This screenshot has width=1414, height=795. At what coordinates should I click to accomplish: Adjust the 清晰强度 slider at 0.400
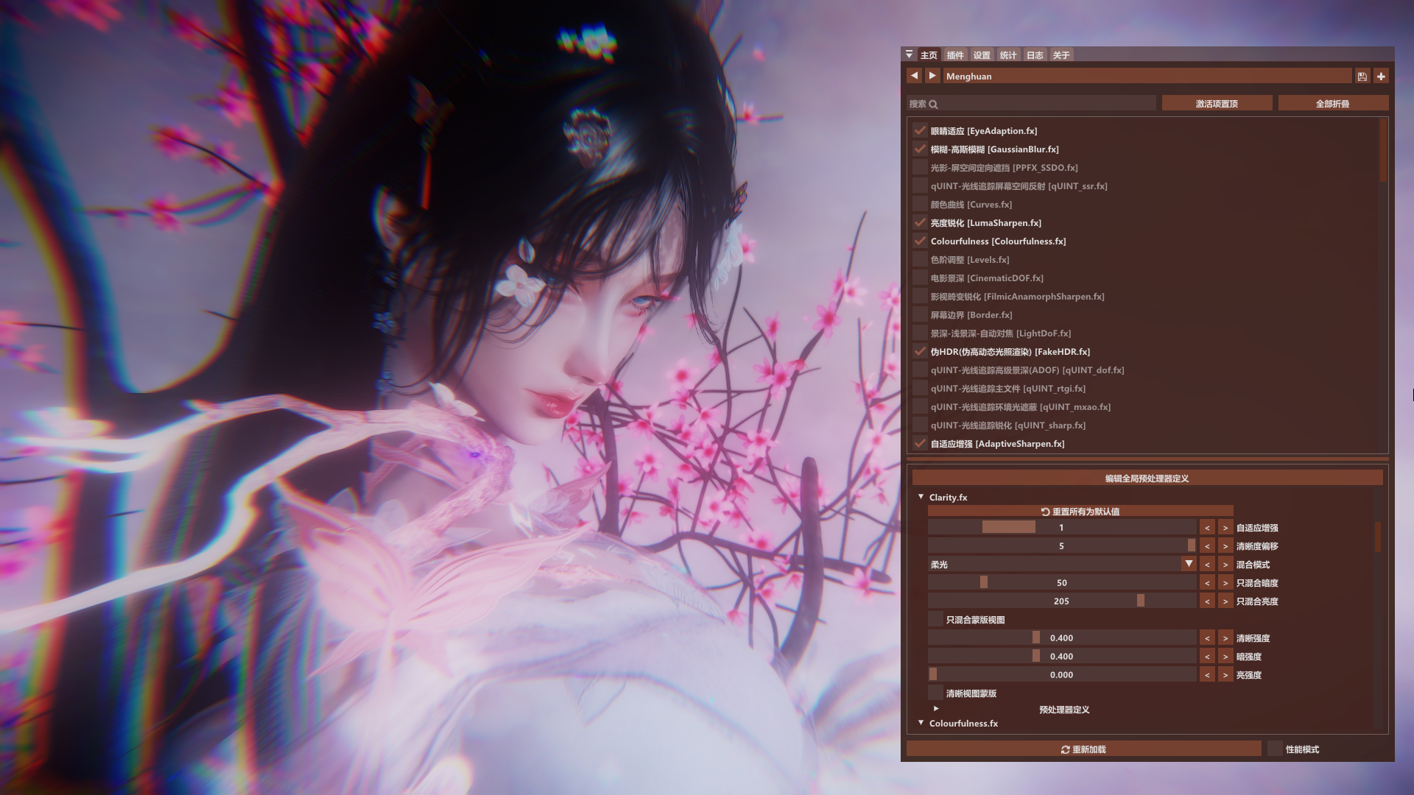coord(1061,638)
